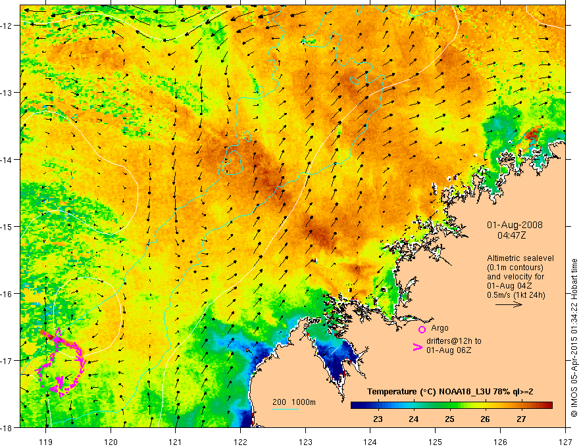Click the longitude label 120
Screen dimensions: 579x447
click(x=111, y=442)
